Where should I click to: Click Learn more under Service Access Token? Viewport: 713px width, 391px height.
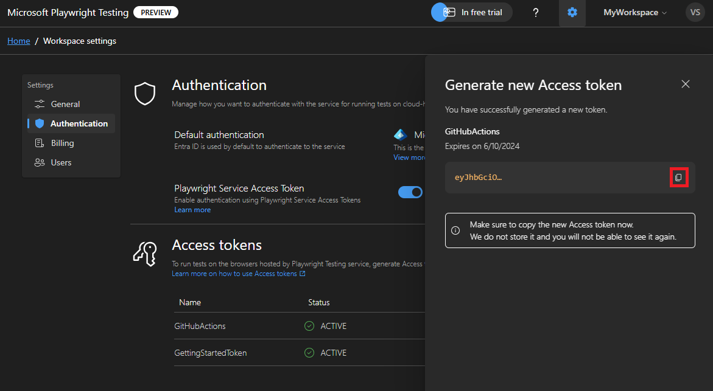[192, 210]
